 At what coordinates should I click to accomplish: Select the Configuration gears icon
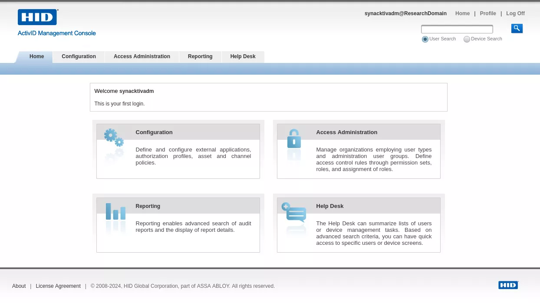point(113,139)
